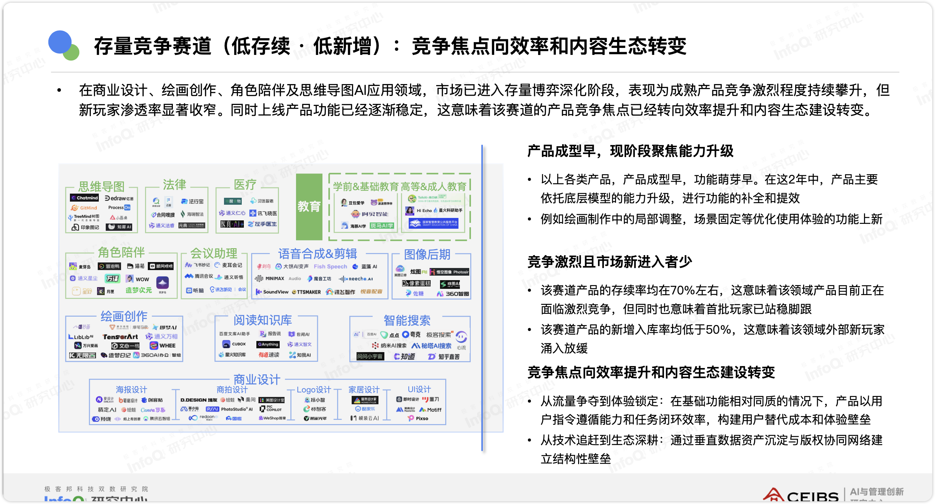Viewport: 935px width, 504px height.
Task: Click the 商业设计 section heading
Action: pyautogui.click(x=257, y=379)
